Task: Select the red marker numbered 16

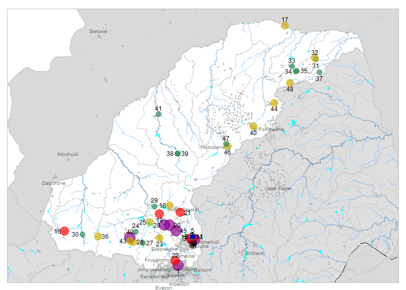Action: [x=64, y=231]
